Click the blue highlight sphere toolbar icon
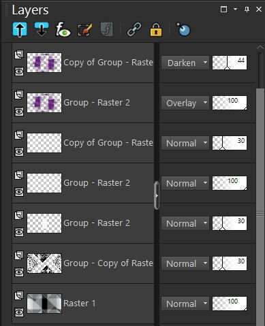265x326 pixels. 183,29
